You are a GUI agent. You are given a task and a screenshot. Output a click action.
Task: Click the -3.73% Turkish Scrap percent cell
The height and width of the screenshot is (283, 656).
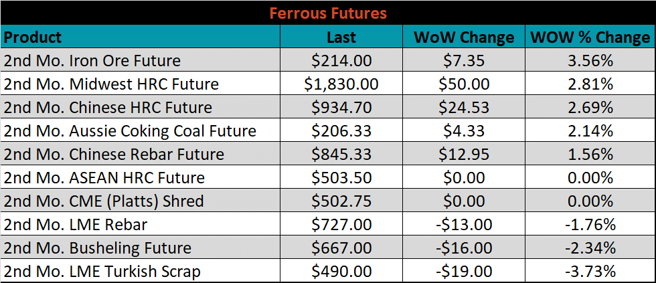590,270
